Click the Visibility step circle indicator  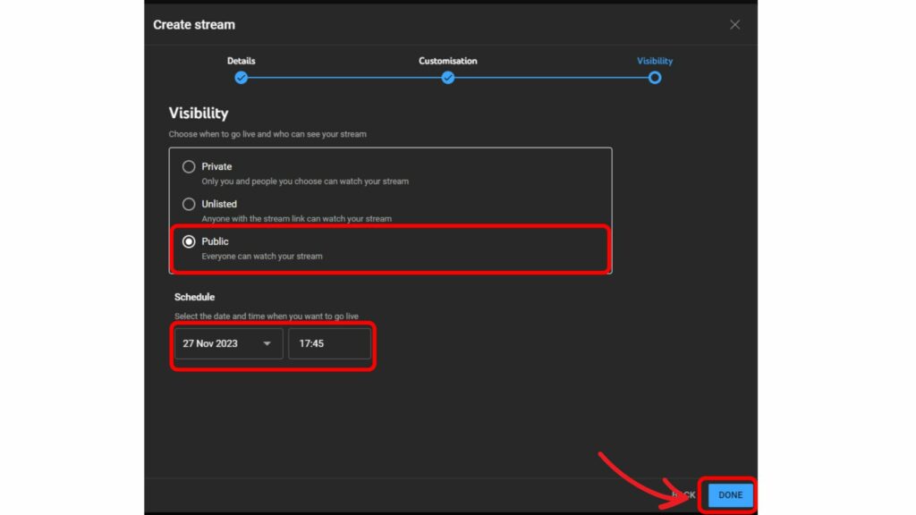655,78
